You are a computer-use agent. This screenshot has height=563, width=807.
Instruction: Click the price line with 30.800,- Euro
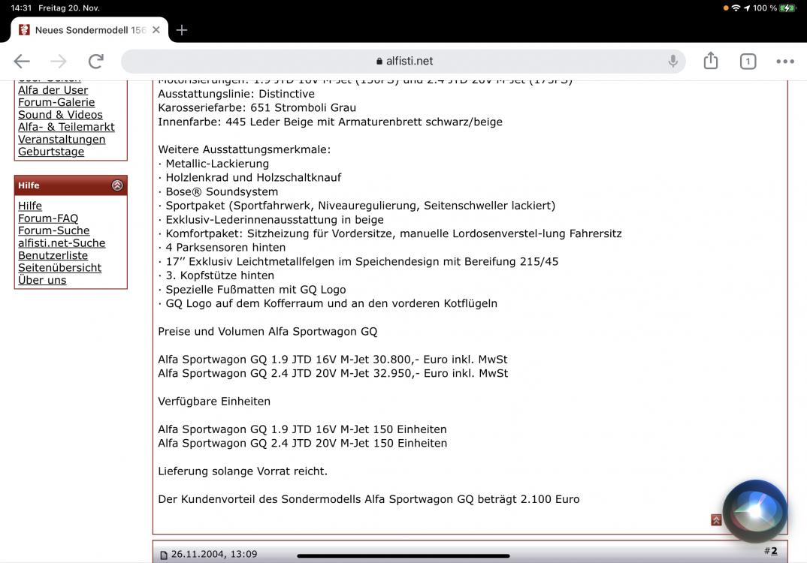point(332,360)
